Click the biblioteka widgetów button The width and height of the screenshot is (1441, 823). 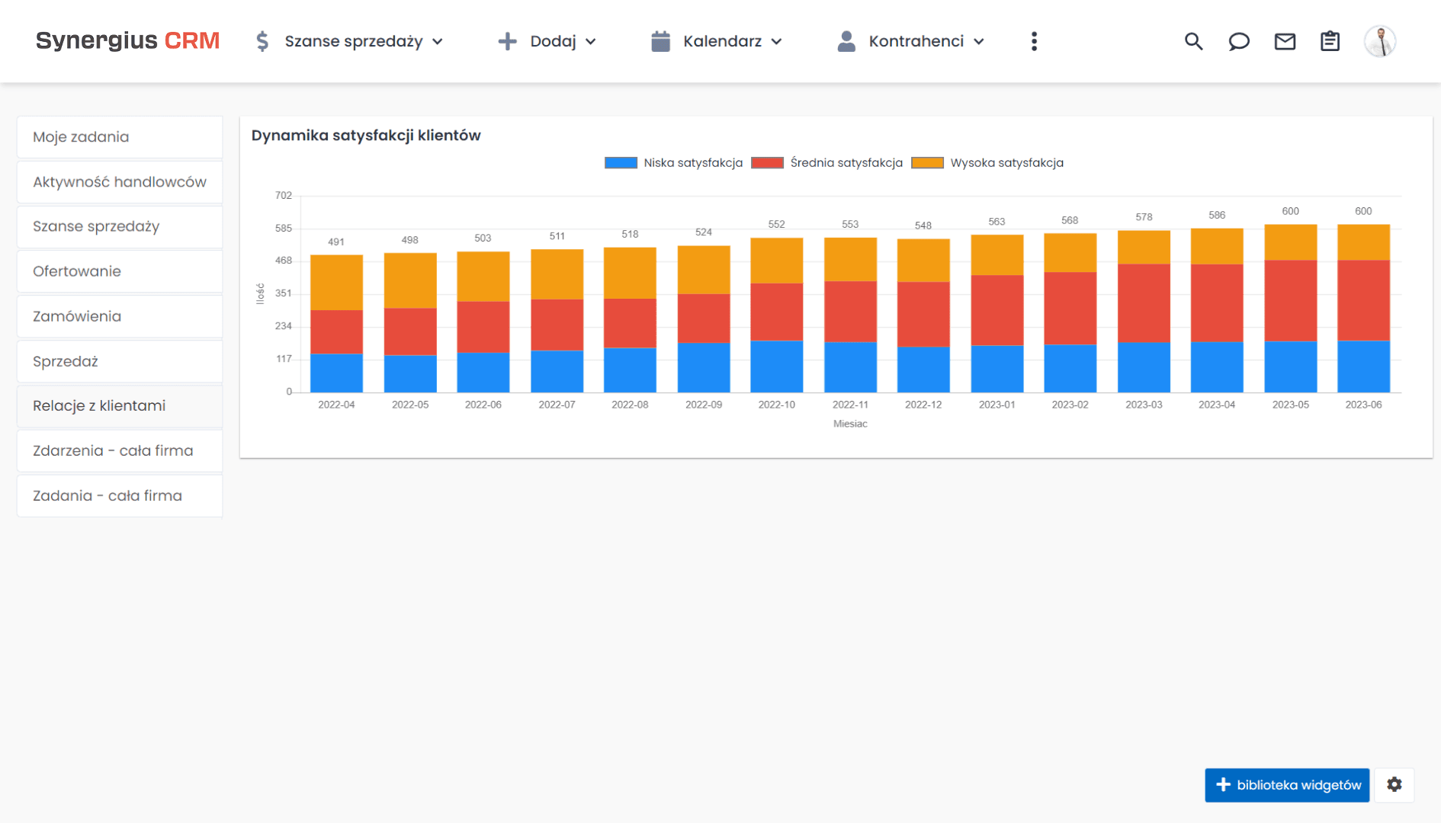(x=1287, y=785)
